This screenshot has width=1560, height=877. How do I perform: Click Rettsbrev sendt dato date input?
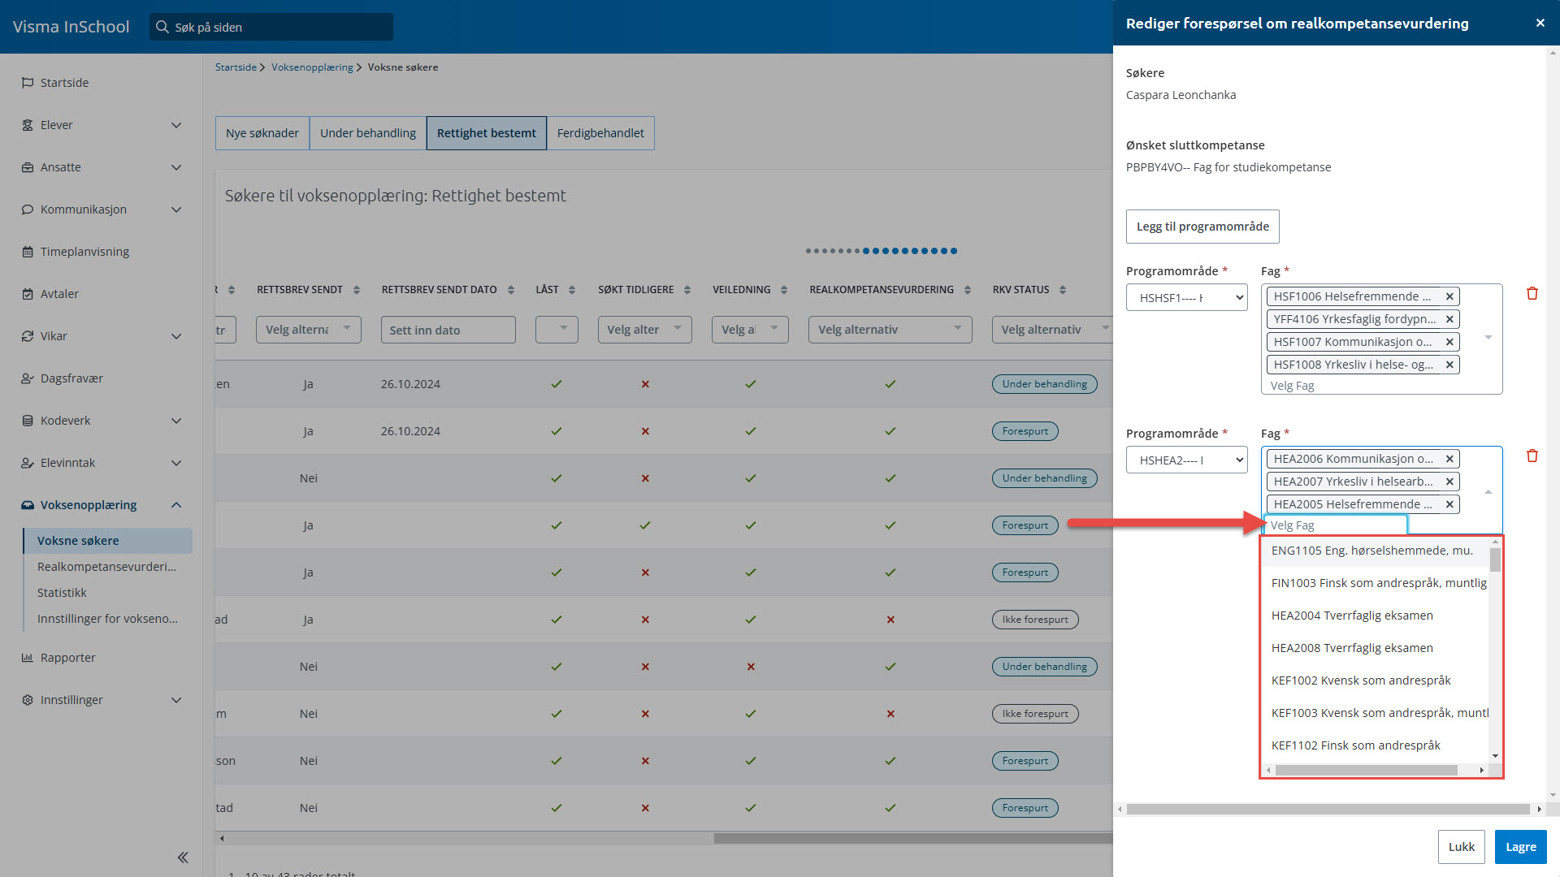pyautogui.click(x=448, y=329)
